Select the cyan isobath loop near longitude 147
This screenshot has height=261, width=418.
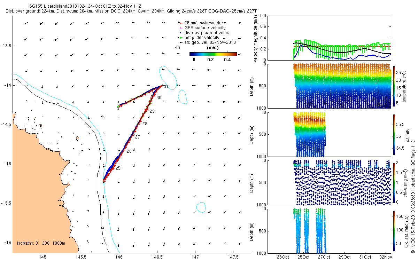pyautogui.click(x=201, y=207)
